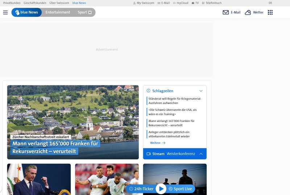
Task: Click the Weitere headlines link
Action: tap(158, 143)
